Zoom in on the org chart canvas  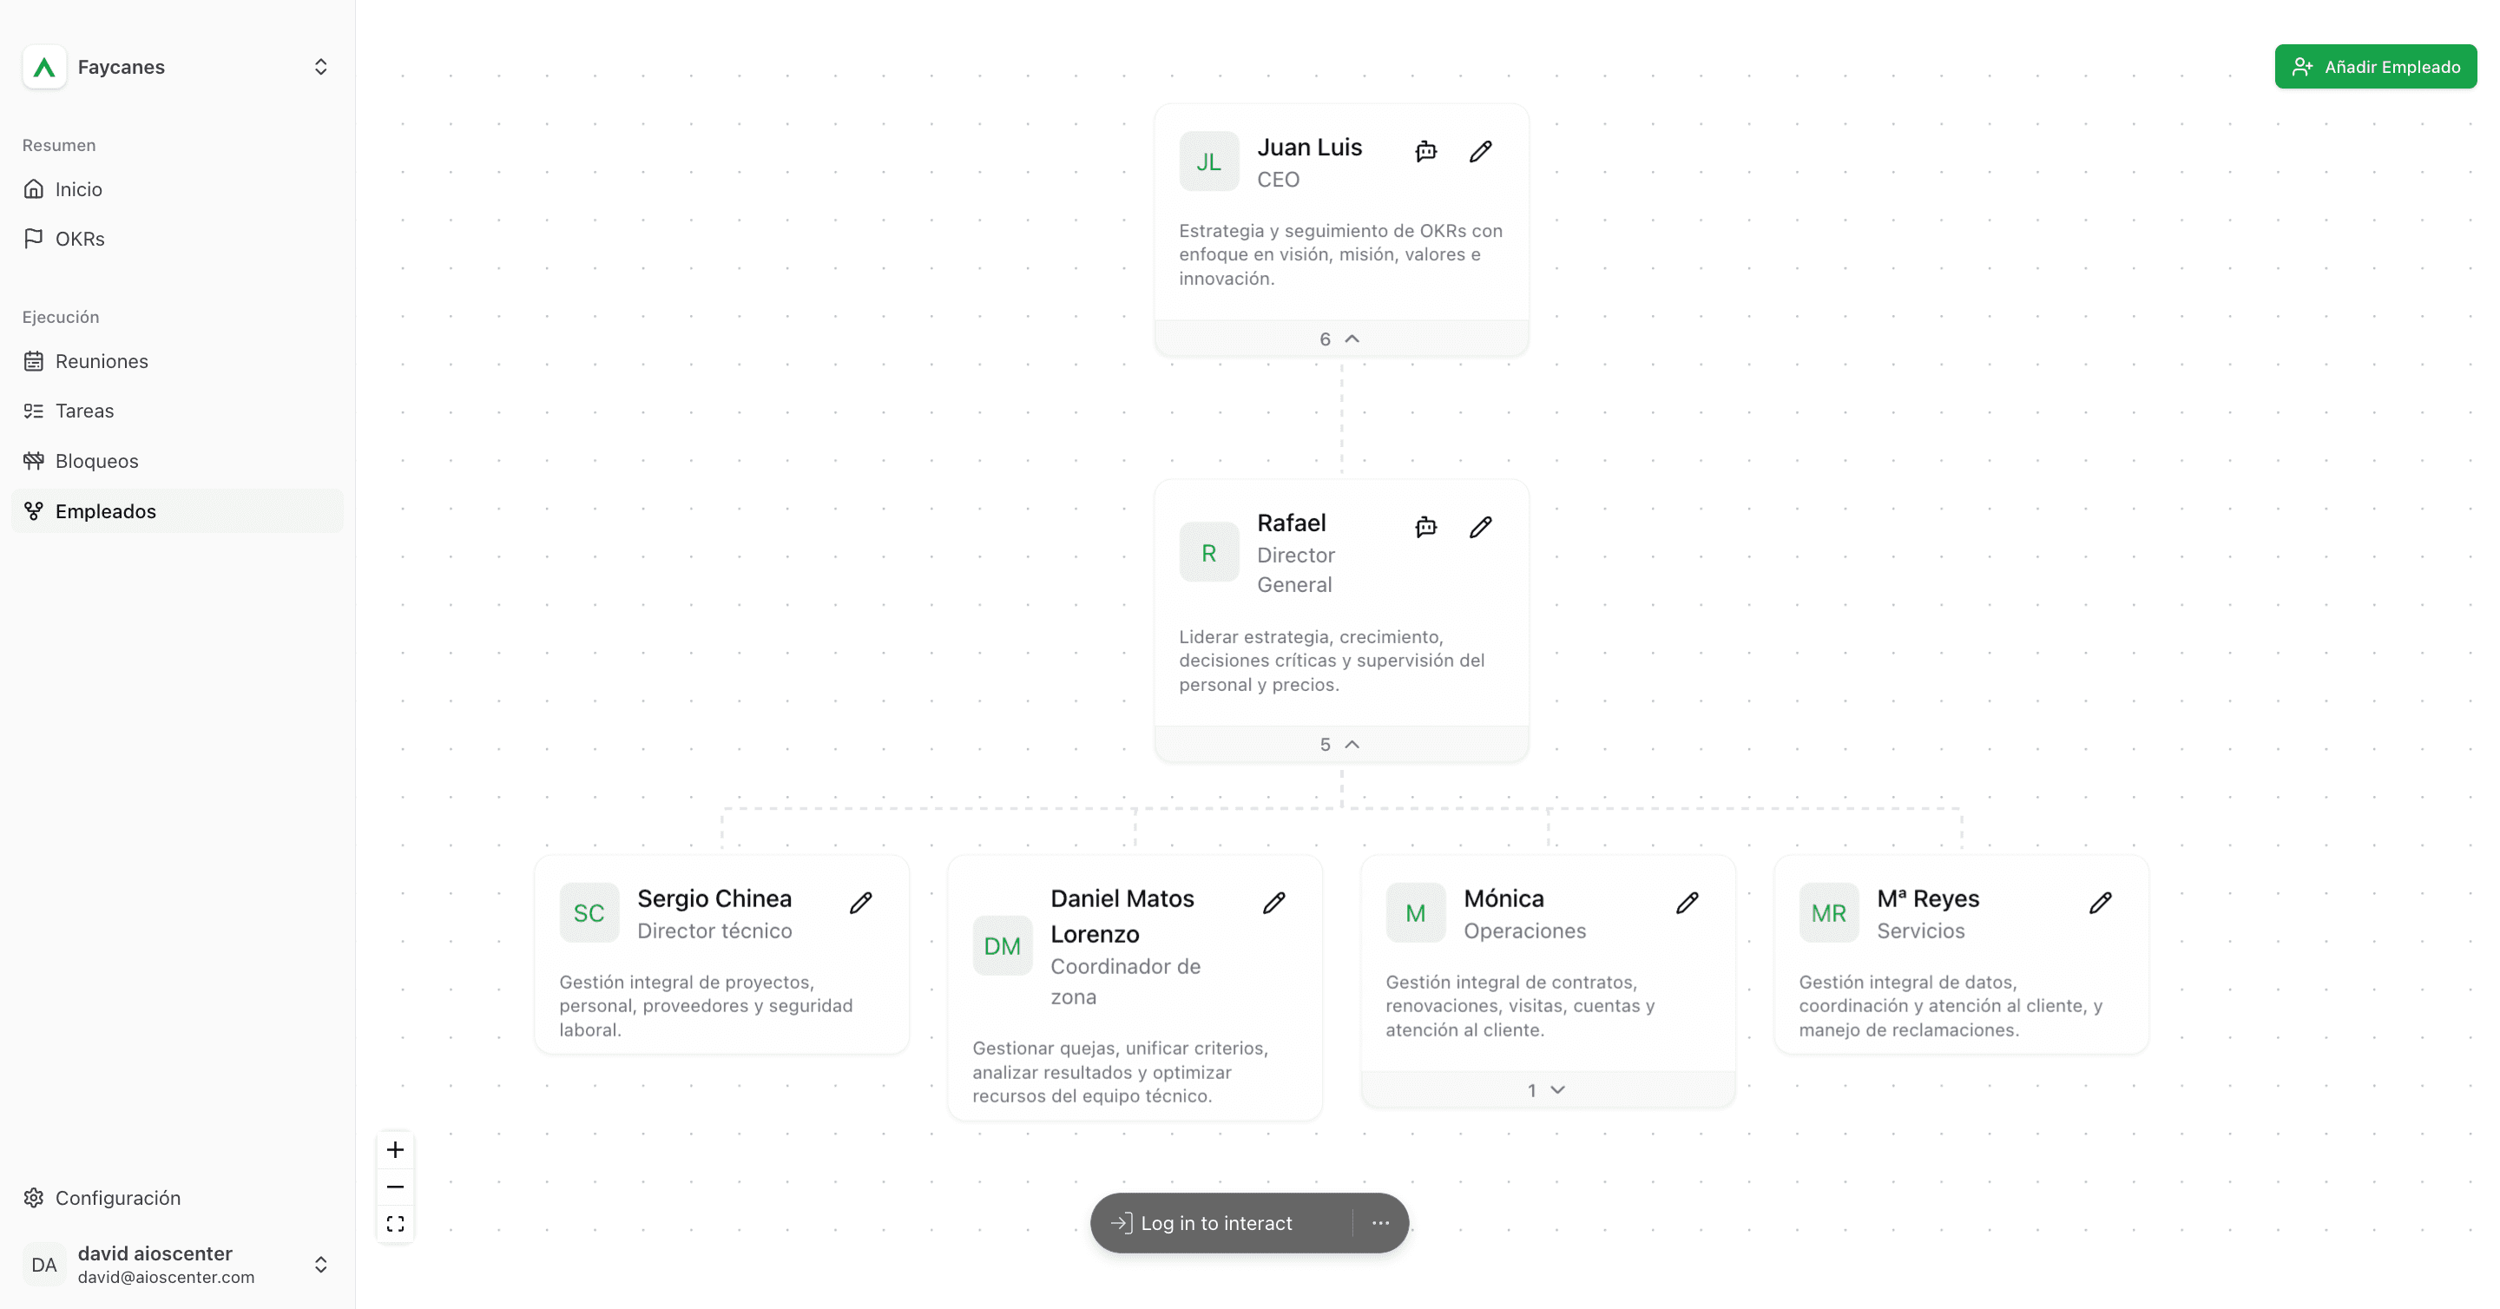(x=395, y=1150)
